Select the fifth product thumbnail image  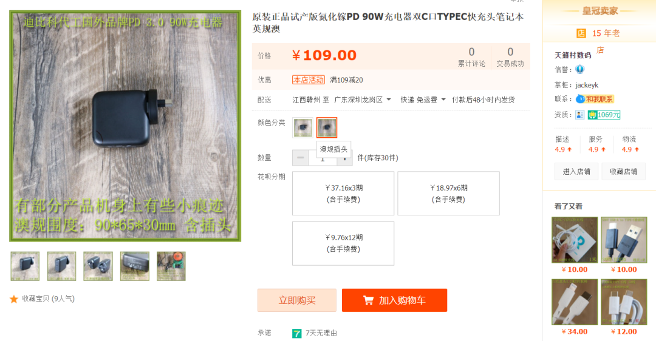point(171,266)
